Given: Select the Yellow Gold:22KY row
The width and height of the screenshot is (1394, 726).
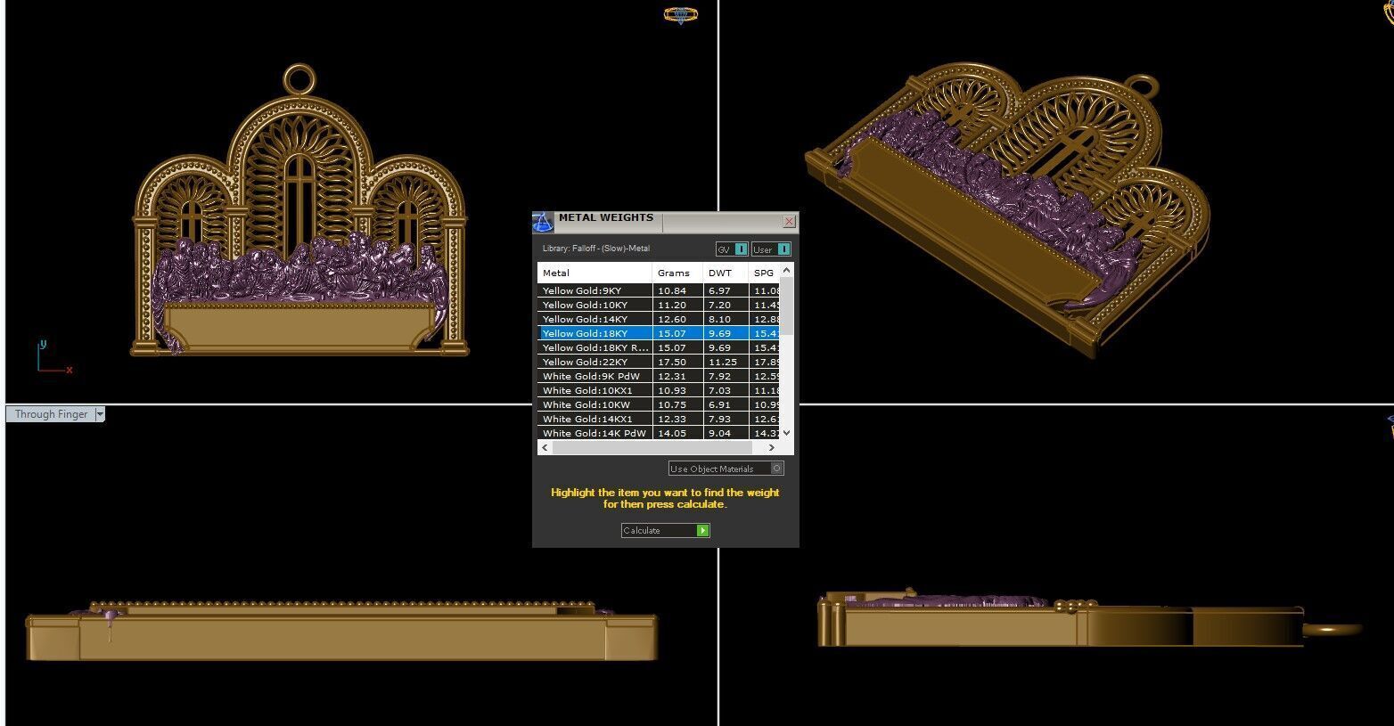Looking at the screenshot, I should pos(659,362).
